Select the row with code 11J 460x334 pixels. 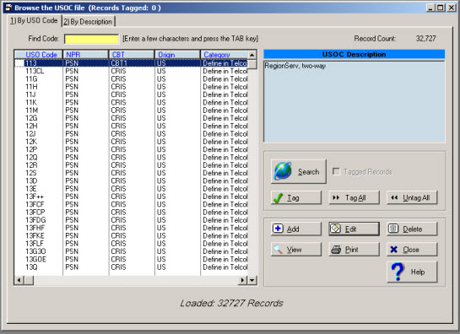pos(131,94)
